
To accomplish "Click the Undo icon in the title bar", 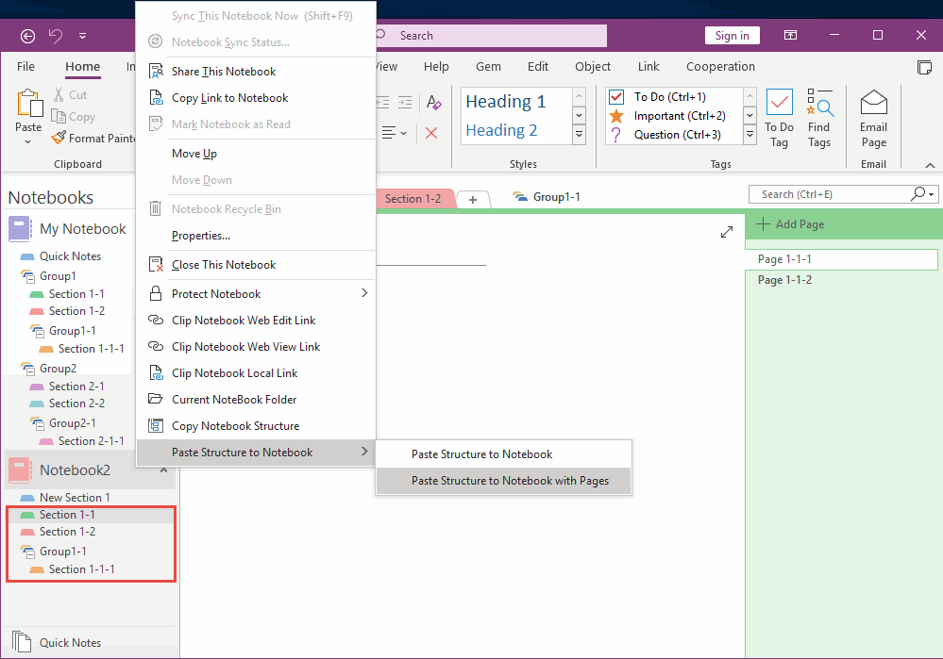I will tap(56, 35).
